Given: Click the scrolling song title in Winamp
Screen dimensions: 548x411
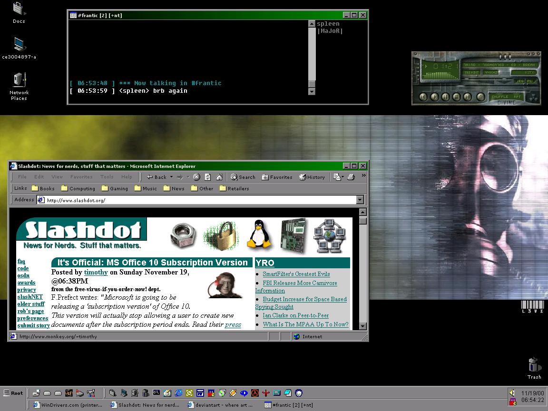Looking at the screenshot, I should [499, 65].
